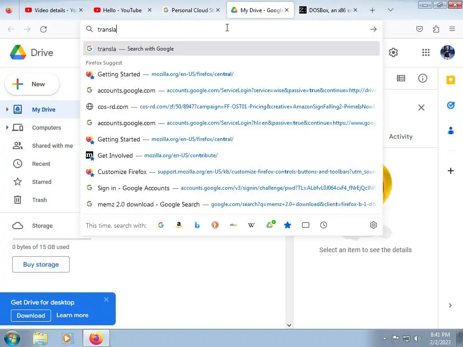This screenshot has width=463, height=347.
Task: Click Drive storage usage bar
Action: pos(52,239)
